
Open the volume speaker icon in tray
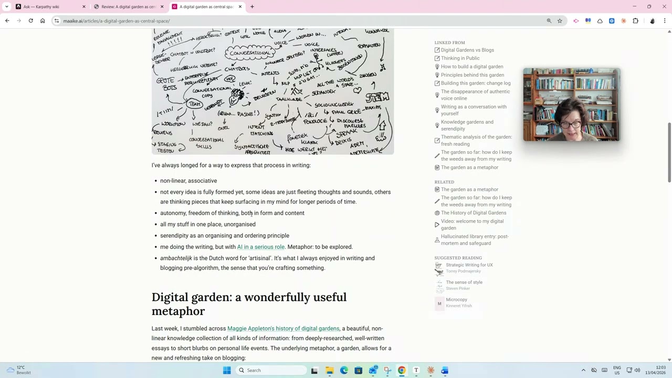click(637, 370)
